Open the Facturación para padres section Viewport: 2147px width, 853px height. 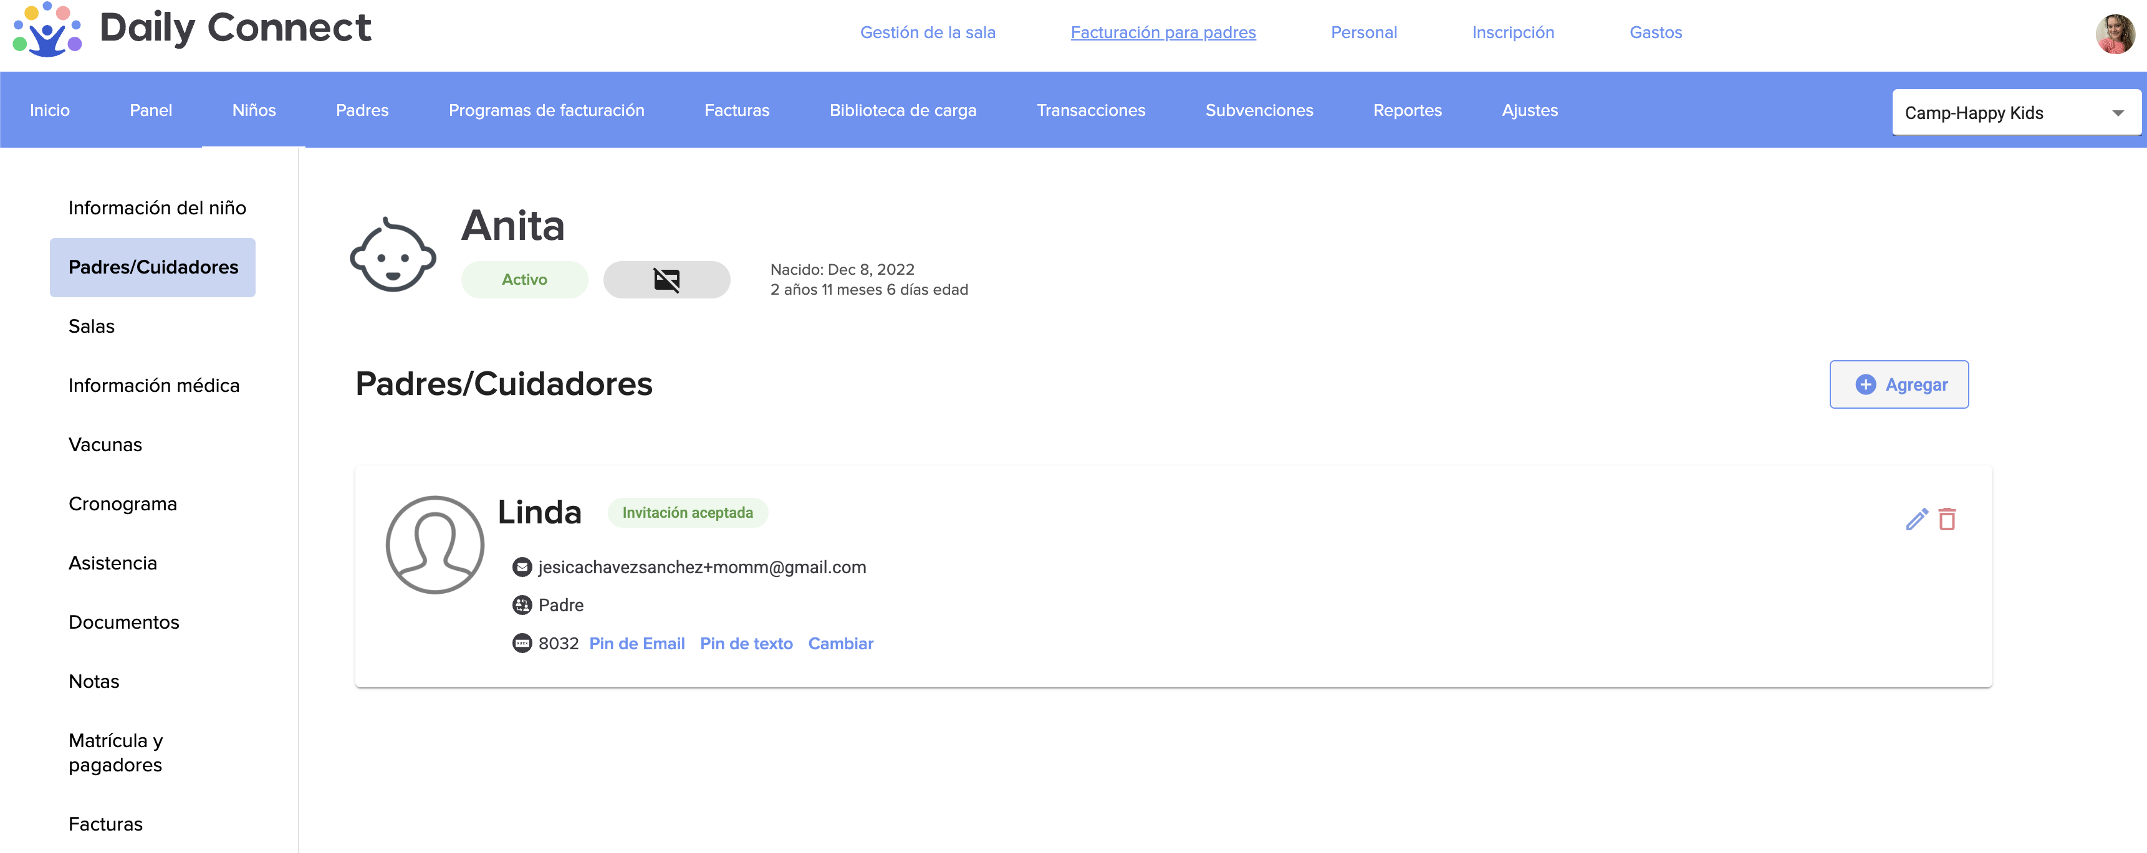click(1163, 32)
